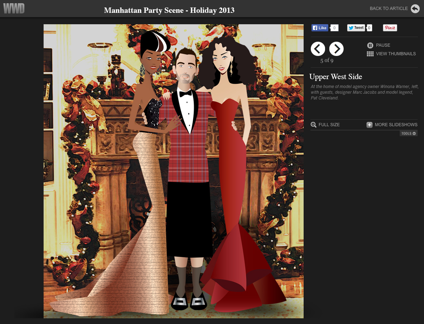Click the Facebook like count box

click(x=334, y=28)
